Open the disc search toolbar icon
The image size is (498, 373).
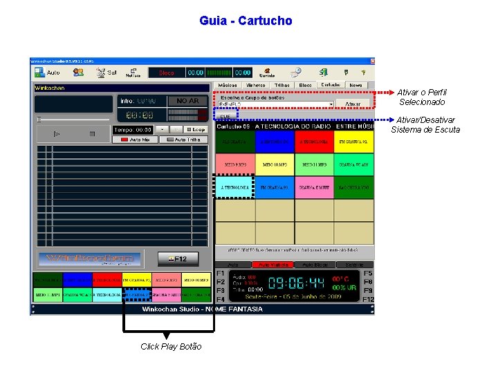(x=296, y=73)
